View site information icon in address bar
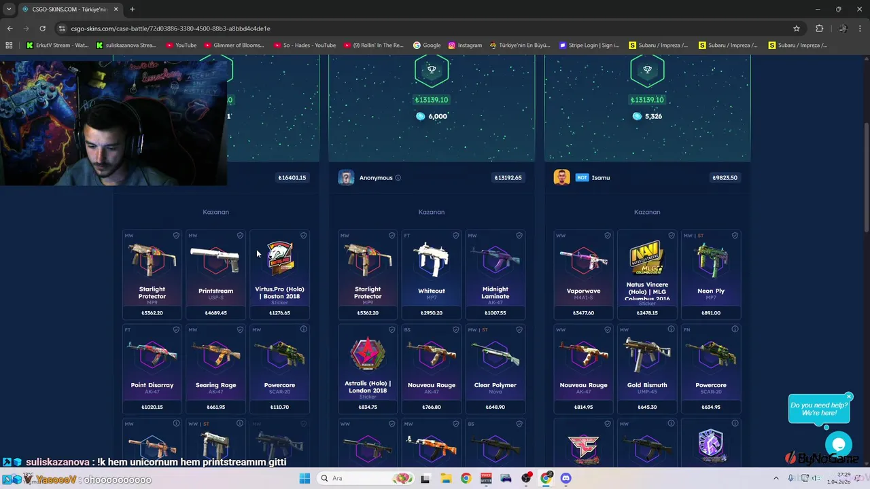 (62, 29)
